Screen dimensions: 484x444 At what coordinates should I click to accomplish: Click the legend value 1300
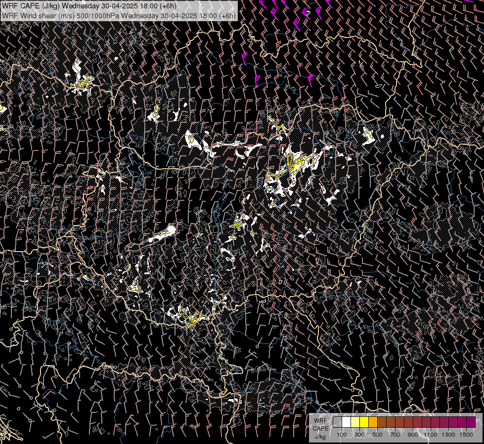pos(448,435)
